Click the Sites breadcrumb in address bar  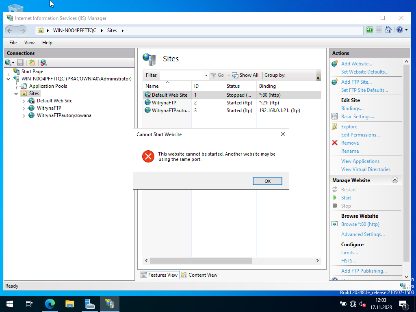coord(112,30)
